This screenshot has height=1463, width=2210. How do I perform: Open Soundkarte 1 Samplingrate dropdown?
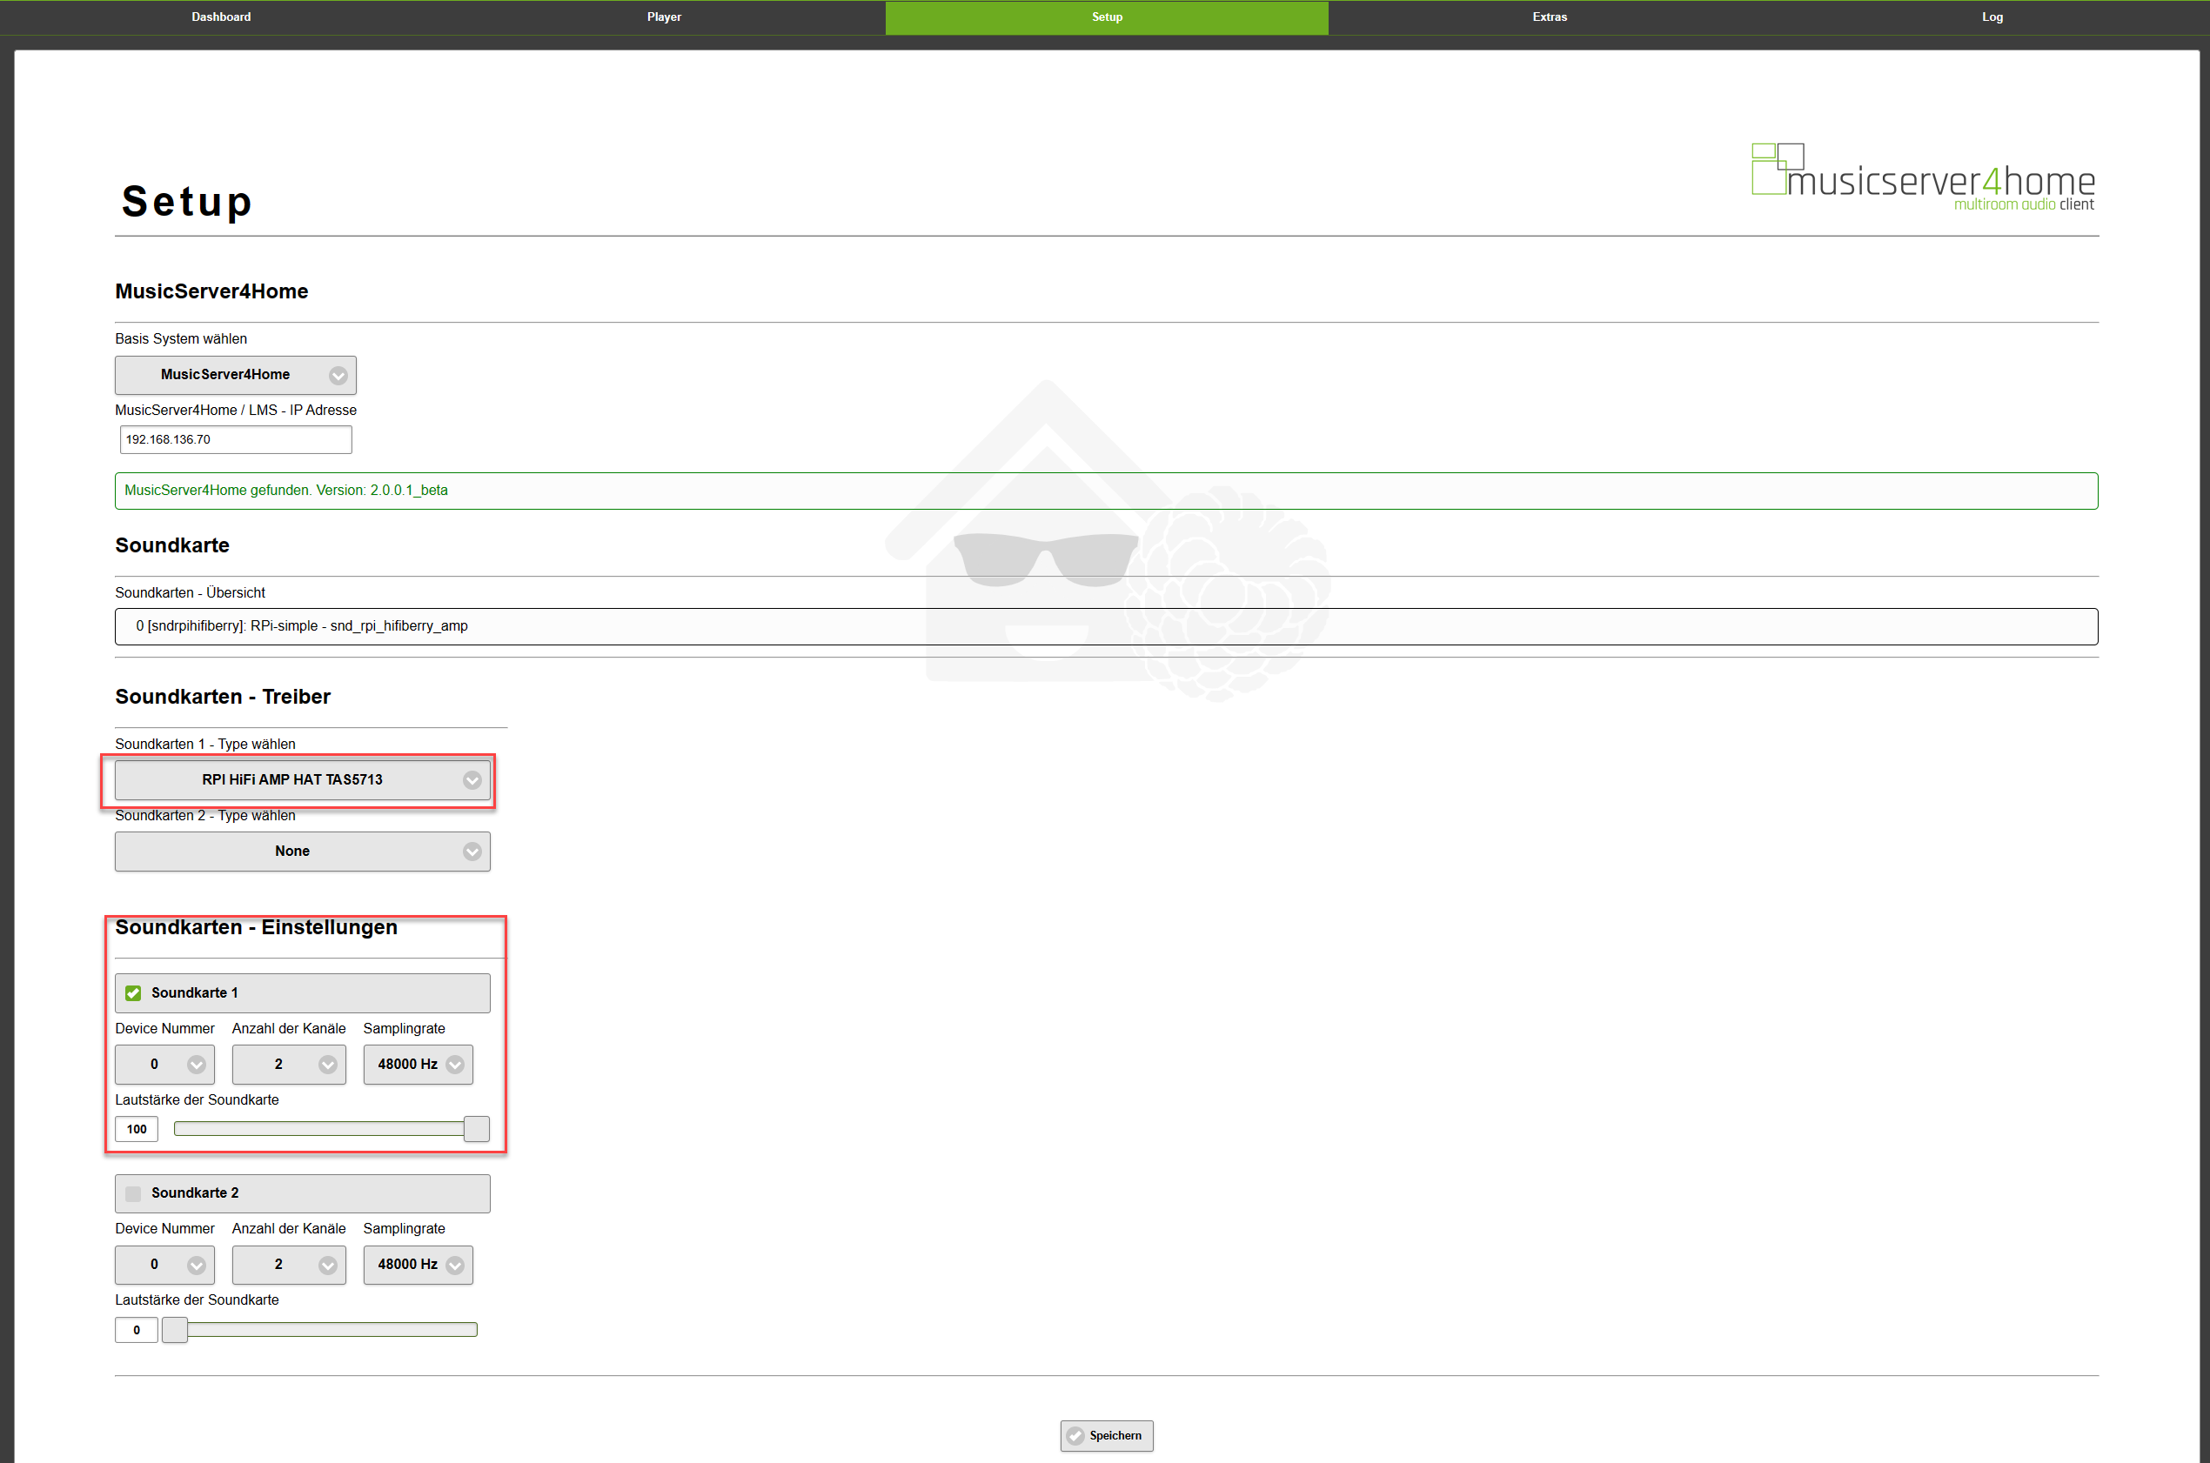(419, 1065)
